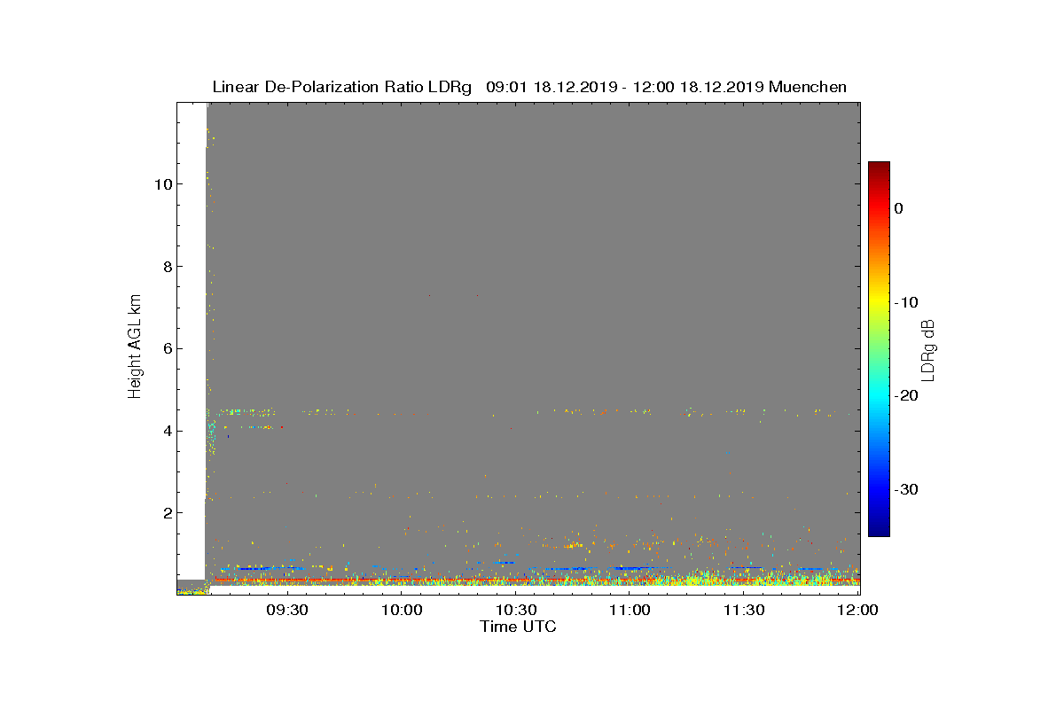Select the 'Height AGL km' axis label
1064x709 pixels.
coord(135,347)
